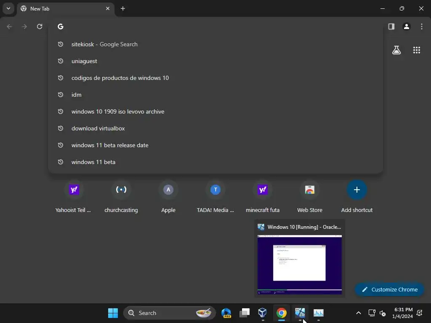The height and width of the screenshot is (323, 431).
Task: Click the taskbar Search box
Action: tap(170, 313)
